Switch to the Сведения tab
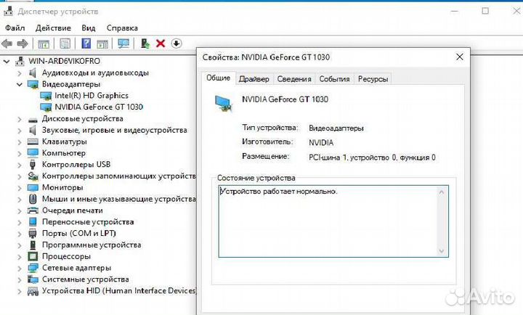This screenshot has width=523, height=315. [294, 79]
